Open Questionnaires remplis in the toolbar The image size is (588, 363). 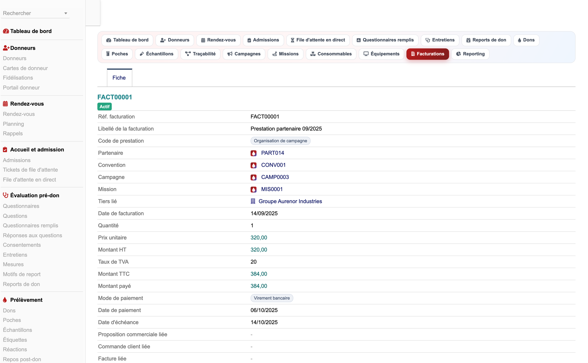coord(385,40)
